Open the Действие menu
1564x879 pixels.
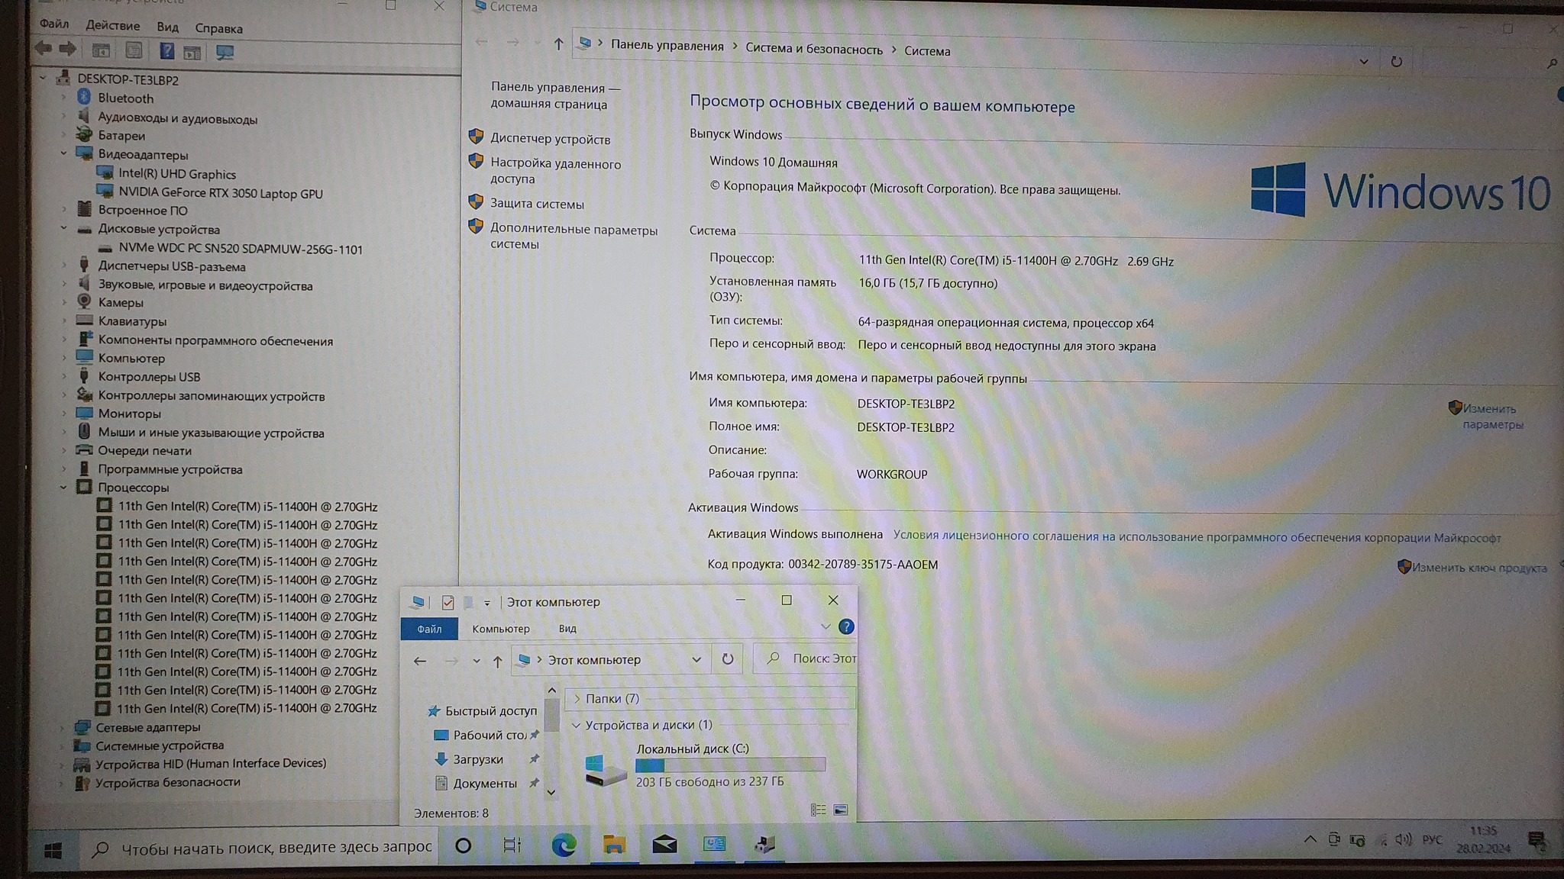pos(112,25)
